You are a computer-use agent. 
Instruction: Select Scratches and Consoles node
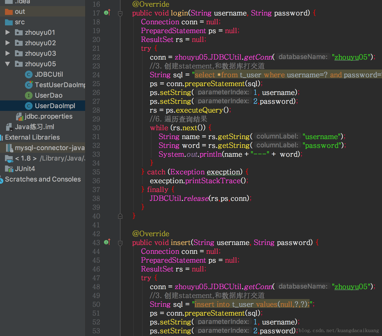point(43,179)
